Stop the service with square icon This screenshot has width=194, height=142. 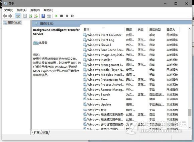[62, 16]
